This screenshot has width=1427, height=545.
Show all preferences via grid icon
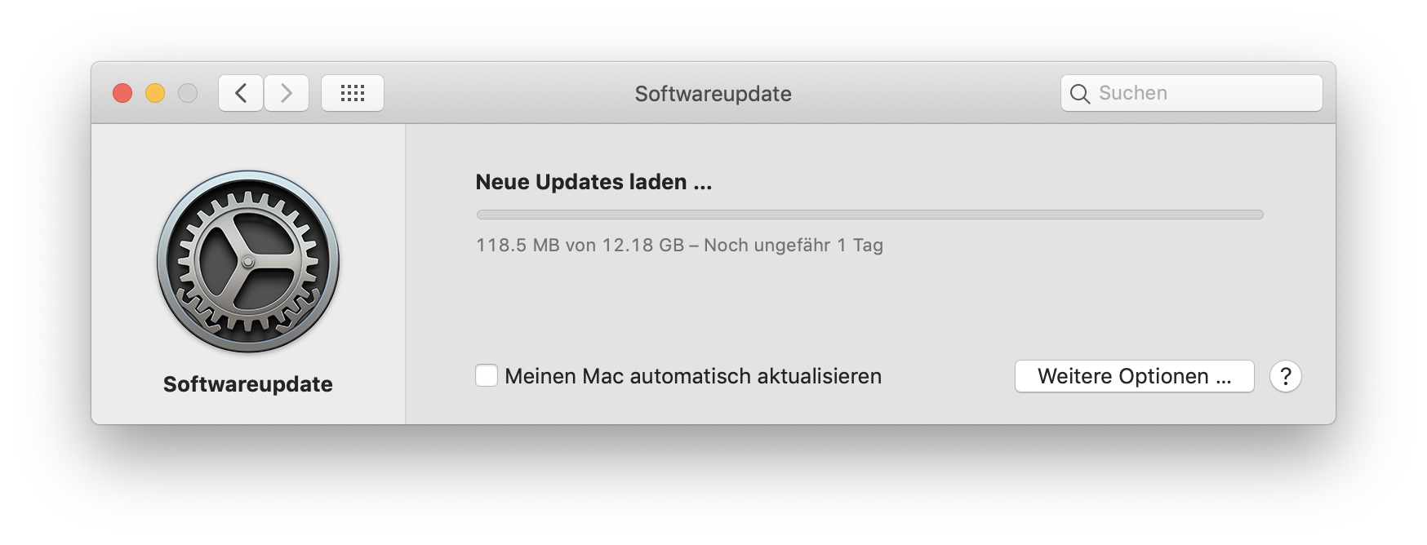click(x=353, y=93)
